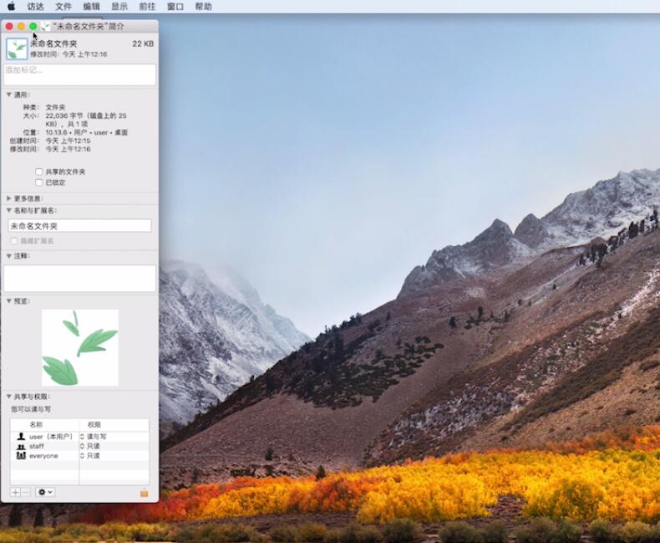Click the minus button under permissions list
Image resolution: width=660 pixels, height=543 pixels.
26,492
